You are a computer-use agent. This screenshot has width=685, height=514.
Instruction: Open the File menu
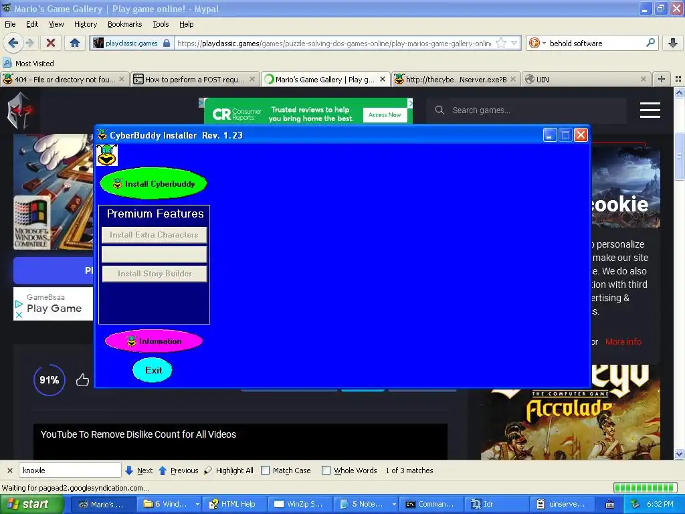(9, 24)
